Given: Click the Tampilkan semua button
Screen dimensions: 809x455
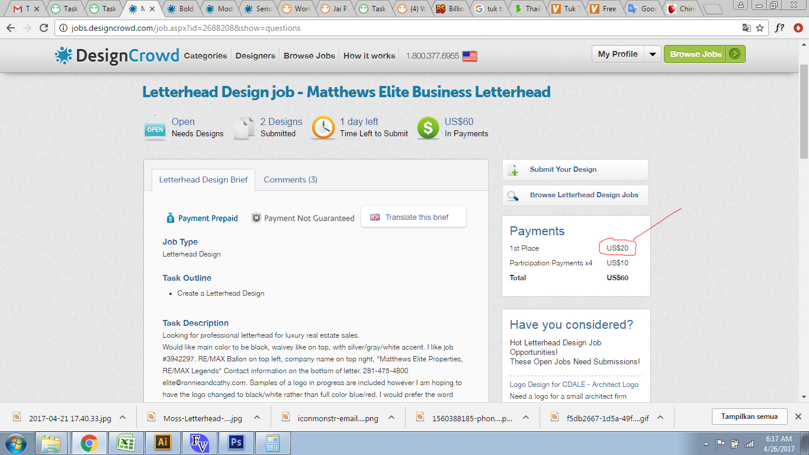Looking at the screenshot, I should (749, 416).
